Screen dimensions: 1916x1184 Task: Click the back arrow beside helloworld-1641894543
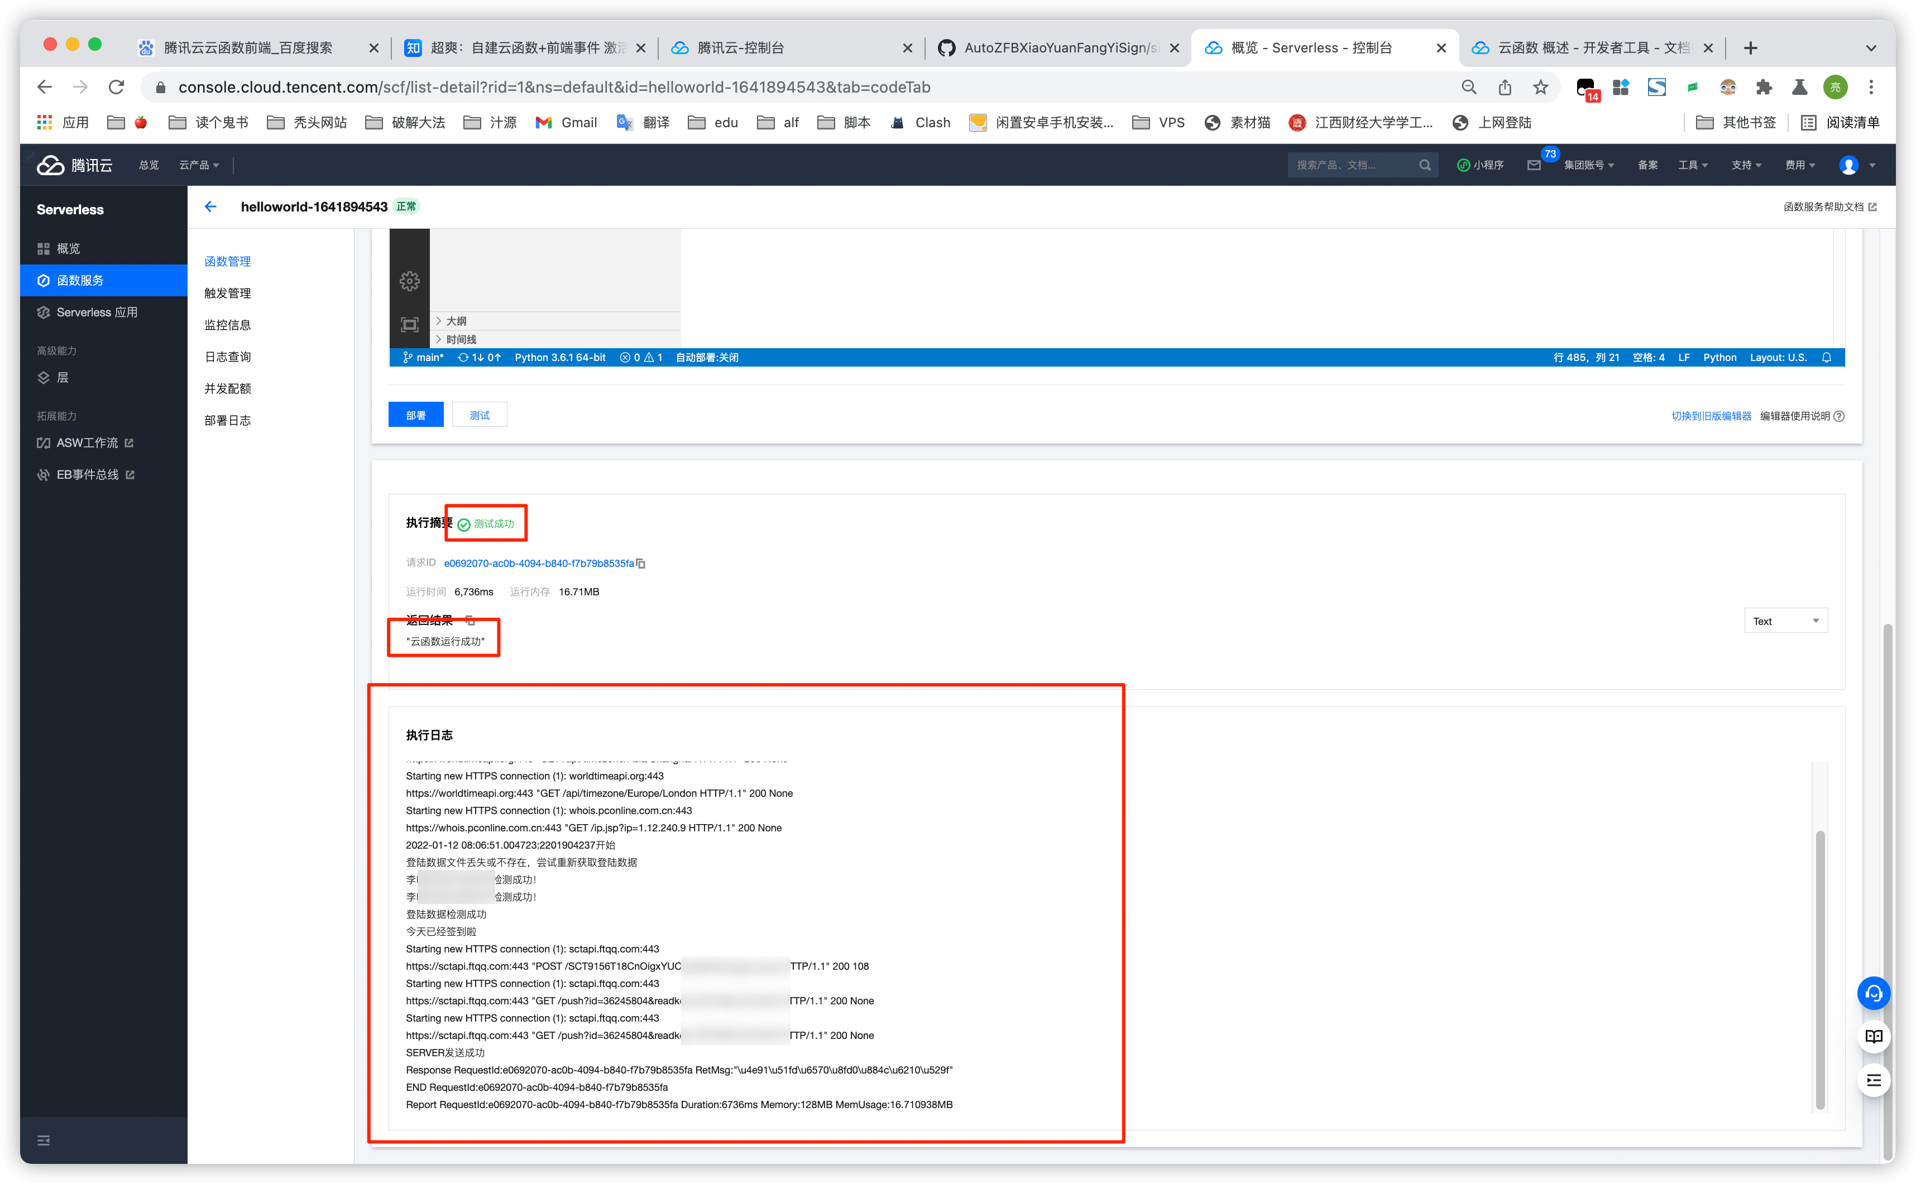(x=210, y=207)
